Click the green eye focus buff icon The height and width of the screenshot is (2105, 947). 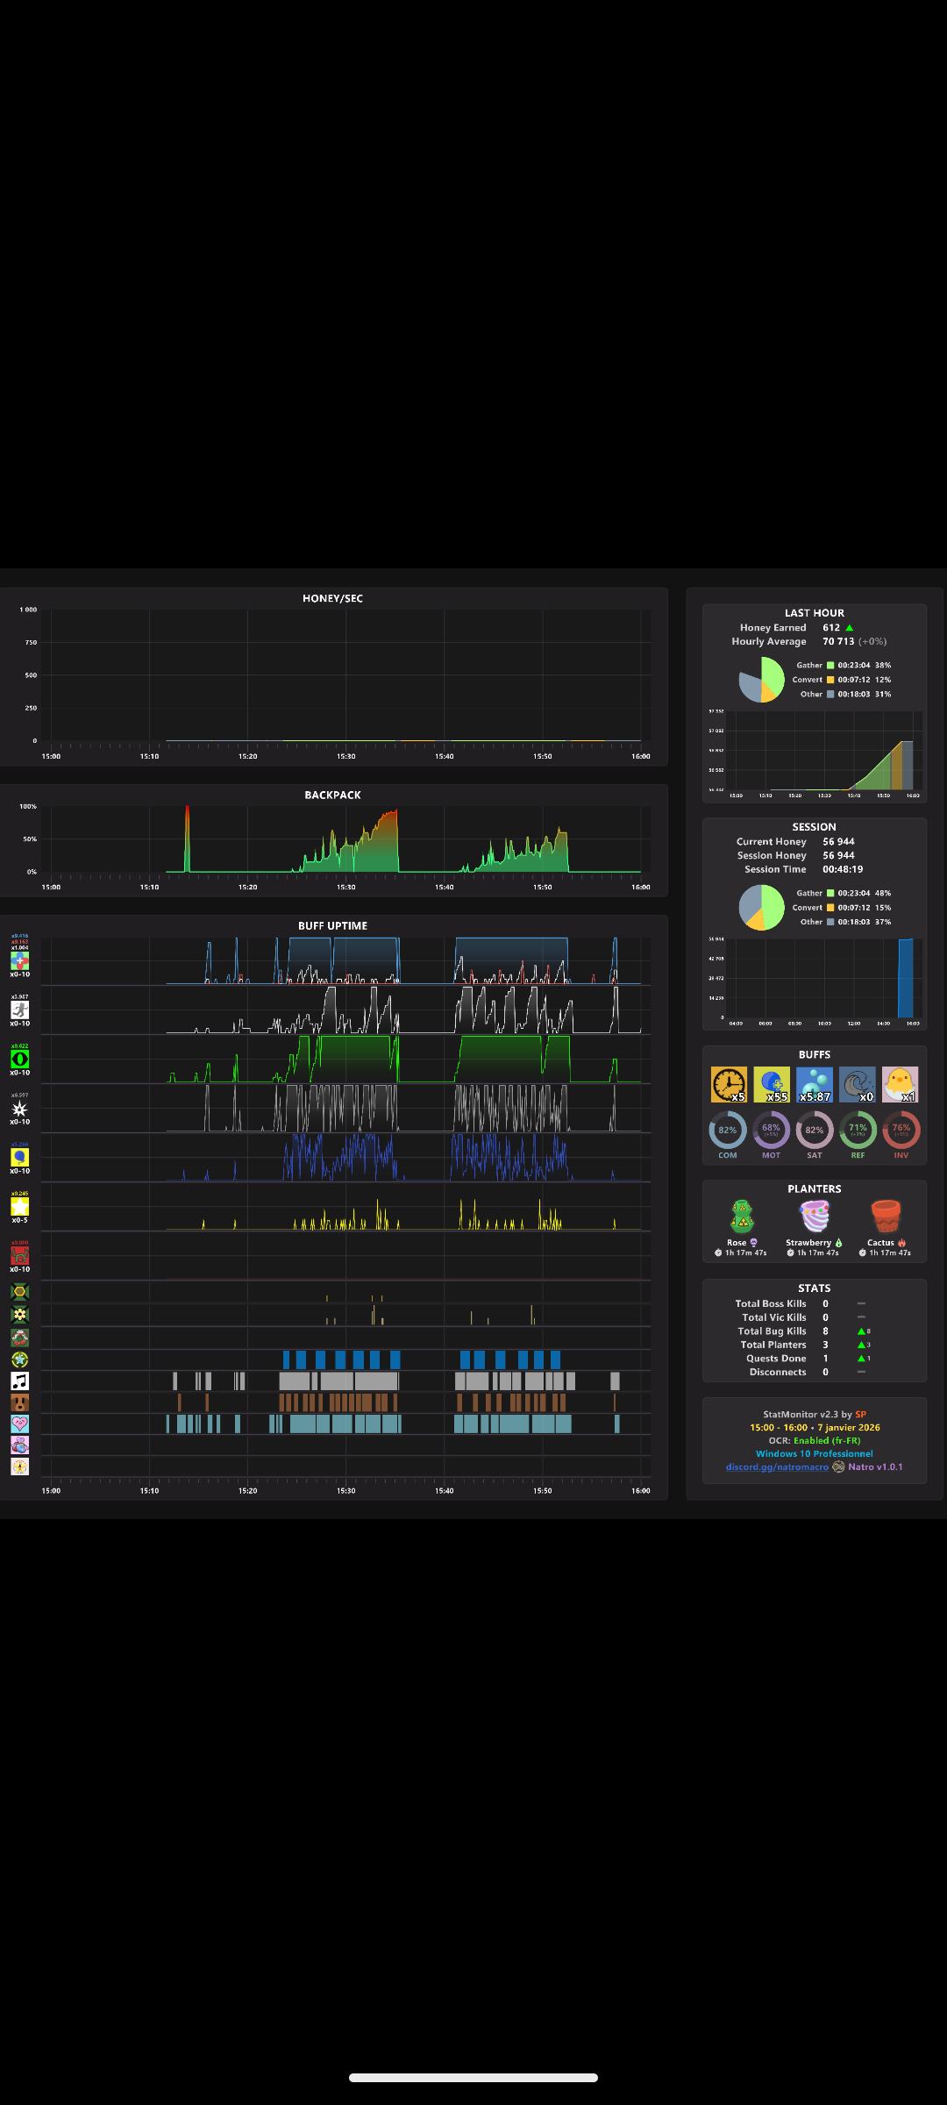[x=20, y=1060]
